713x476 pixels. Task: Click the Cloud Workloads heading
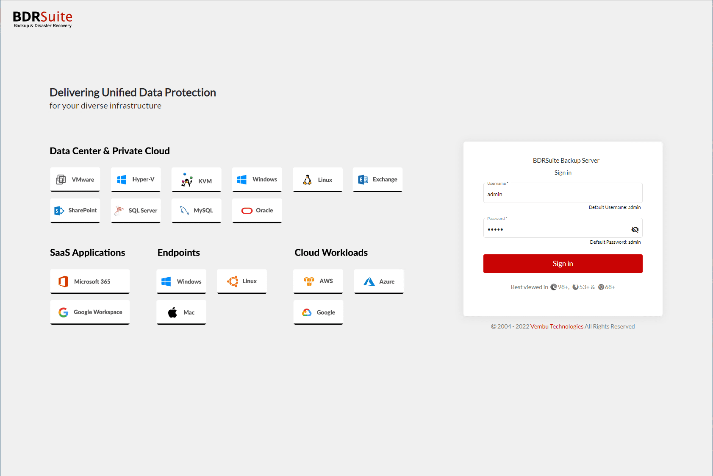click(x=331, y=253)
